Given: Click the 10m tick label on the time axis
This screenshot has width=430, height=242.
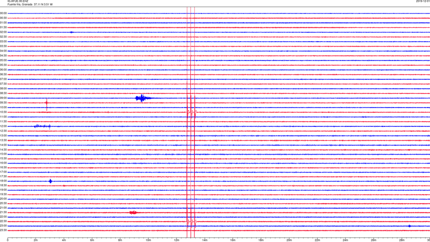Looking at the screenshot, I should (148, 240).
